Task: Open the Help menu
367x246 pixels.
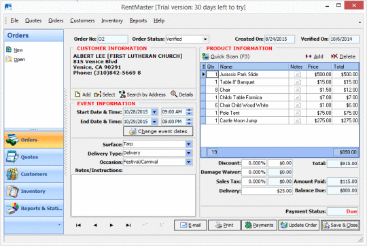Action: [159, 20]
